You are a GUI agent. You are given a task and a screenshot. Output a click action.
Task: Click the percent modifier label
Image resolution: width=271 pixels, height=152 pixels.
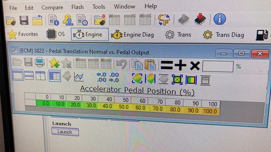pos(238,67)
